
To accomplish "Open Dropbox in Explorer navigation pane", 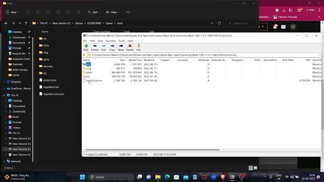I will point(16,82).
